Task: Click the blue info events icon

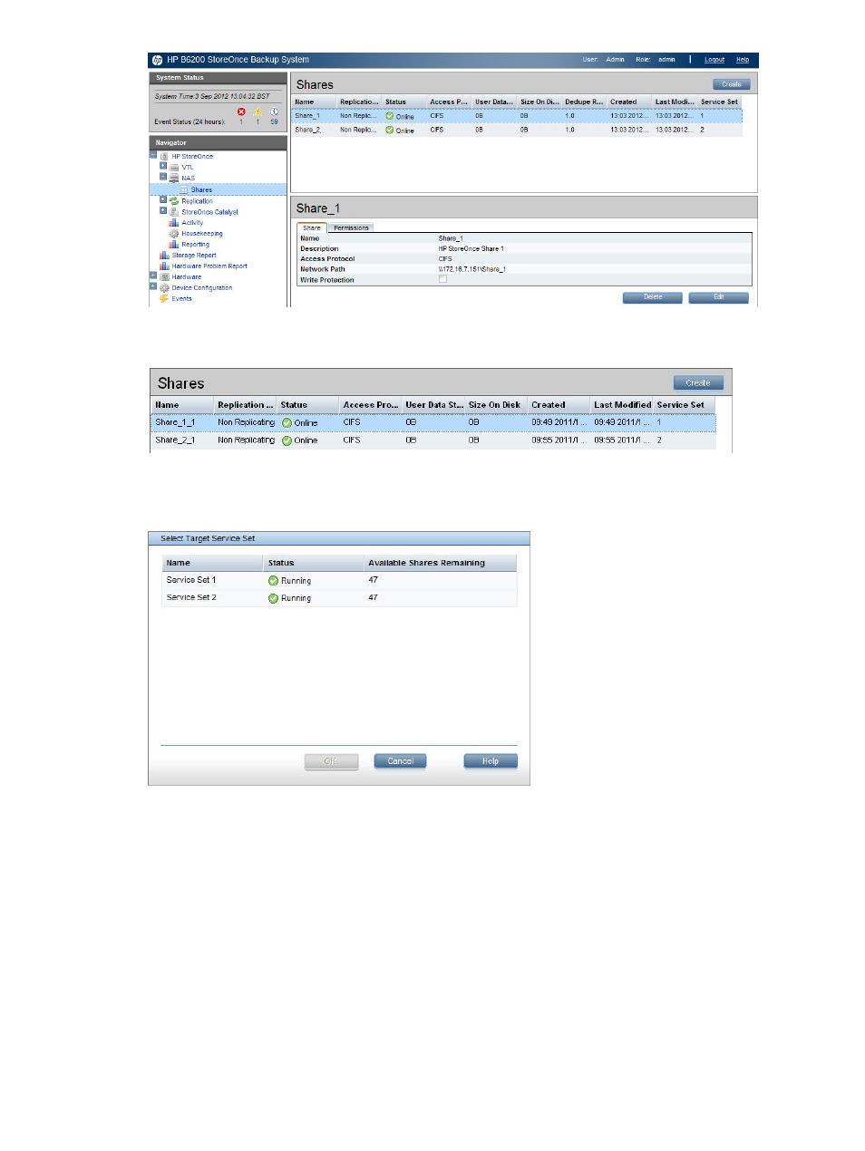Action: click(x=274, y=112)
